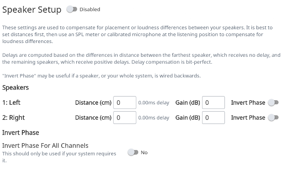Focus the Left speaker Distance (cm) field

125,102
